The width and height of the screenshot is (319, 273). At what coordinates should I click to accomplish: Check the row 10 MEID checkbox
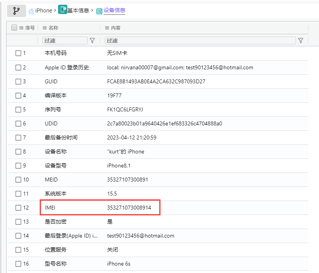coord(18,180)
